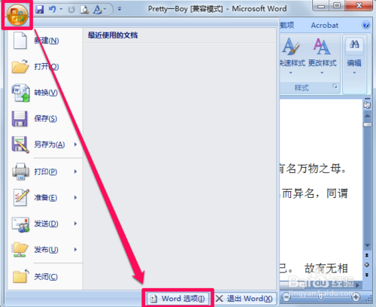
Task: Click the Select Browse Object circle button
Action: tap(367, 265)
